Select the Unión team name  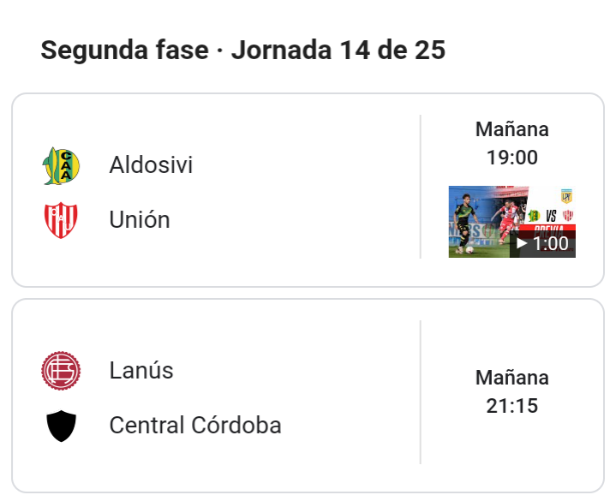140,220
